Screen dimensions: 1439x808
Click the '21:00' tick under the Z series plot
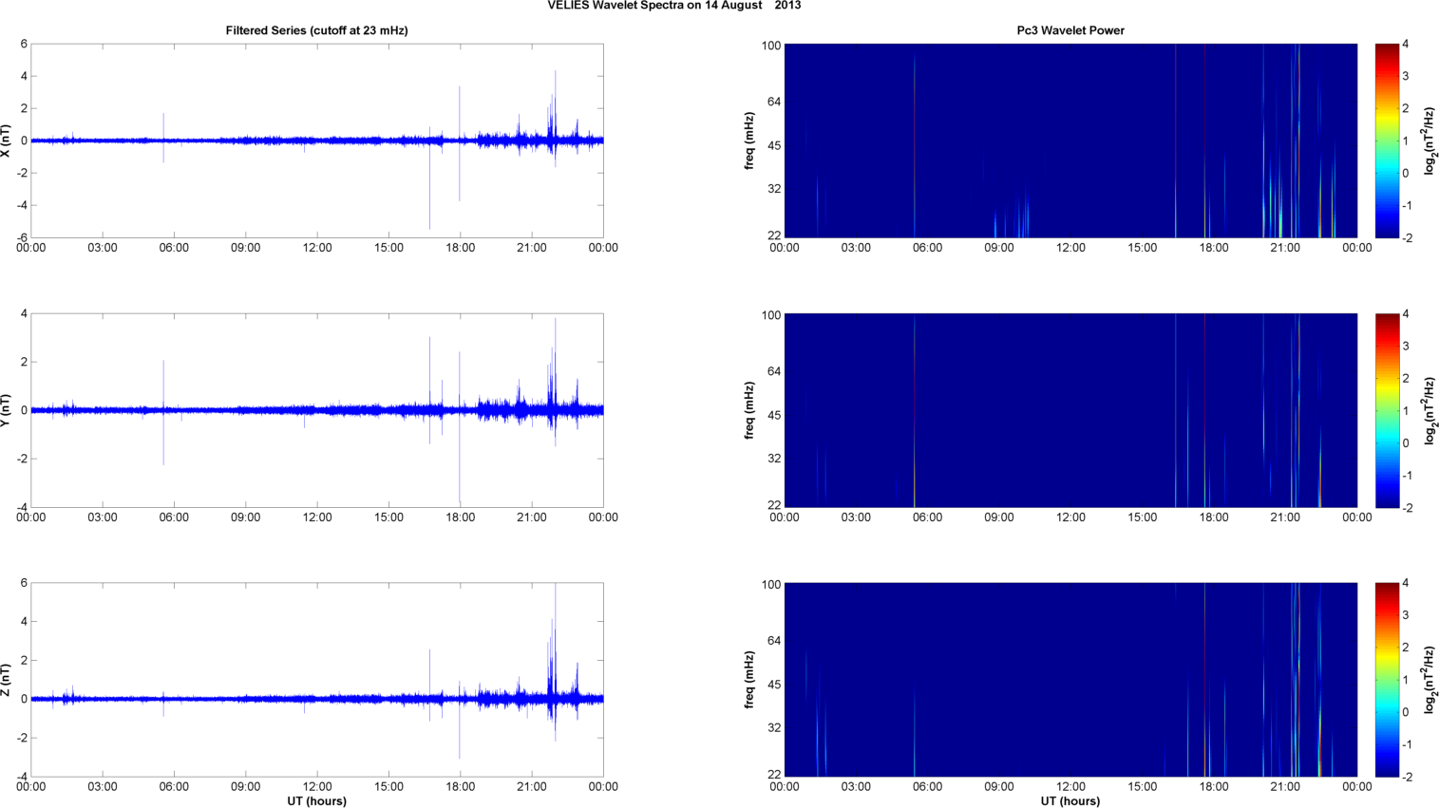pyautogui.click(x=532, y=787)
